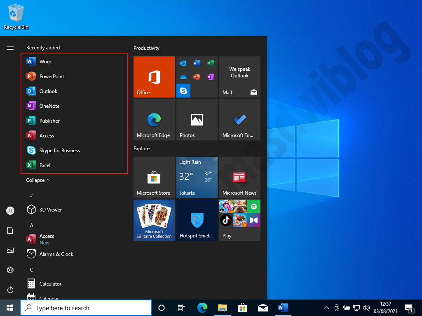422x316 pixels.
Task: Open Word from Recently added list
Action: [x=74, y=62]
